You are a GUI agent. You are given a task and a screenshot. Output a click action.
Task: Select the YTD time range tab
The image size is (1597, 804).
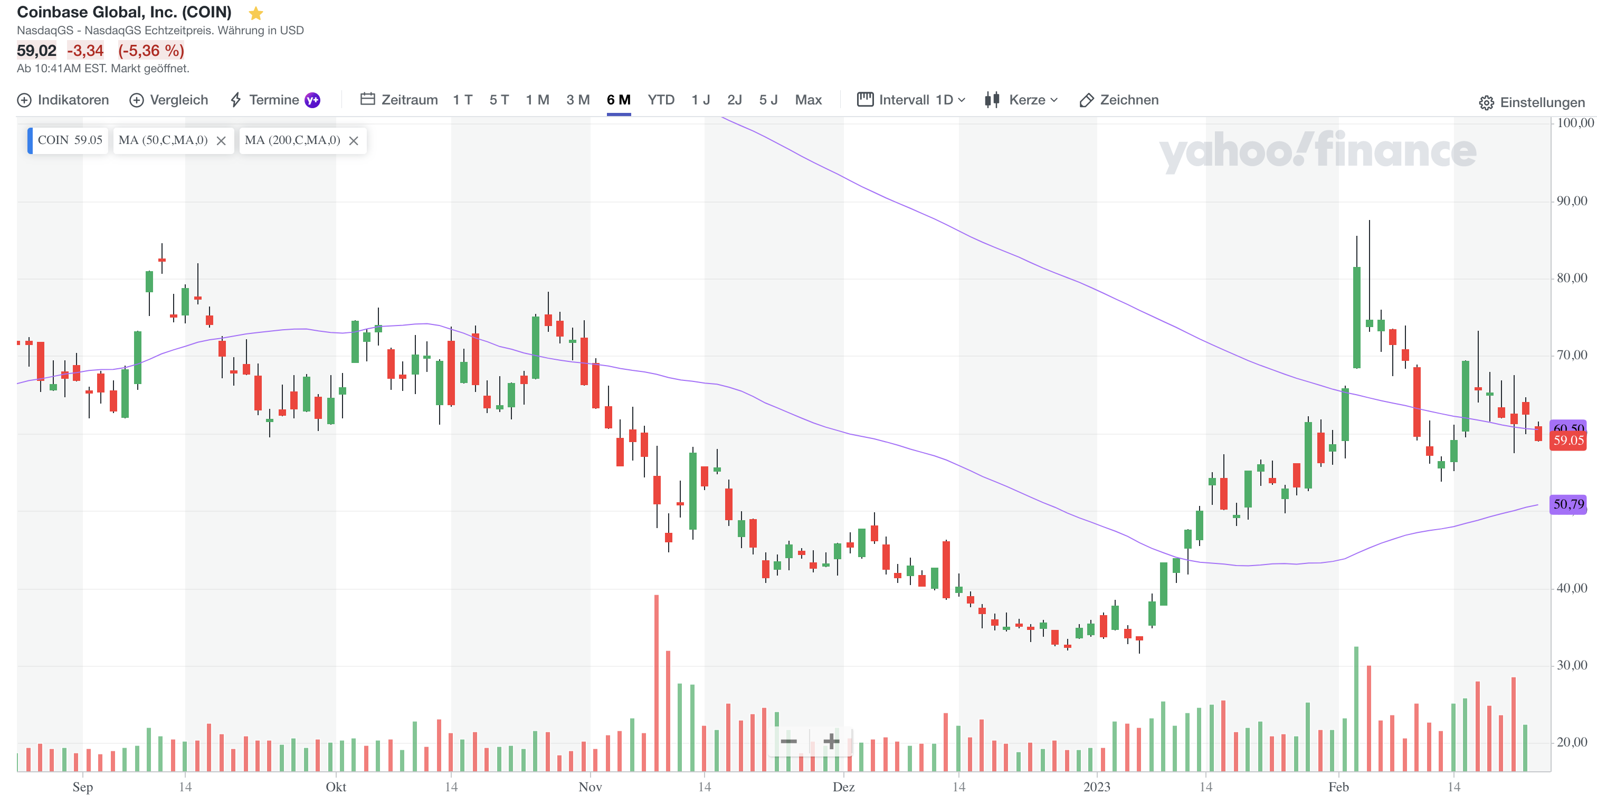point(660,100)
